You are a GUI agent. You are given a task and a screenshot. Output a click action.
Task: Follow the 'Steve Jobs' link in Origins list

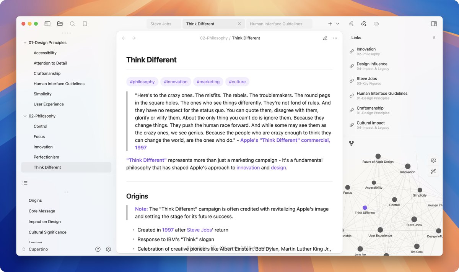tap(199, 230)
